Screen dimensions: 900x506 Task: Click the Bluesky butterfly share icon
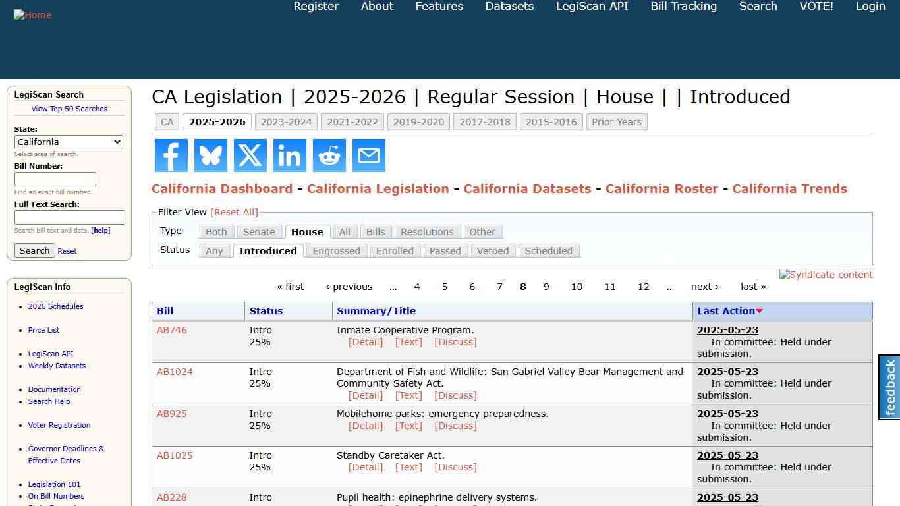pyautogui.click(x=210, y=155)
